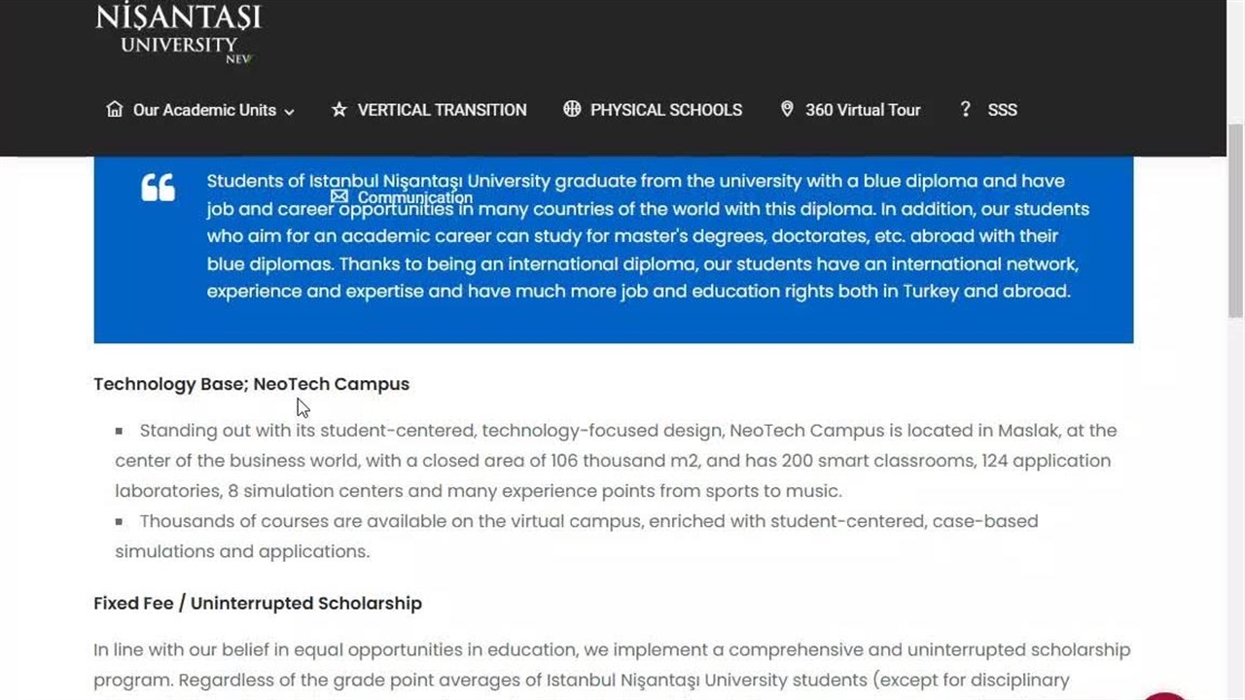Open the Our Academic Units menu label
The height and width of the screenshot is (700, 1245).
click(204, 110)
